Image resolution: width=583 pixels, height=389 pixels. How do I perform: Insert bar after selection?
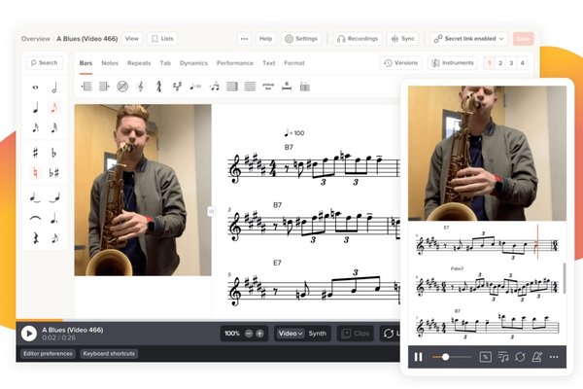(x=104, y=87)
